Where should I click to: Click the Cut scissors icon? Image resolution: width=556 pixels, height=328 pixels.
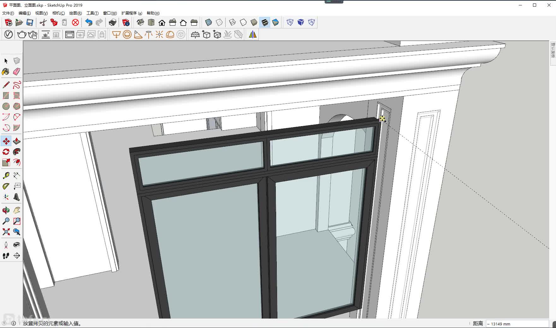point(43,22)
